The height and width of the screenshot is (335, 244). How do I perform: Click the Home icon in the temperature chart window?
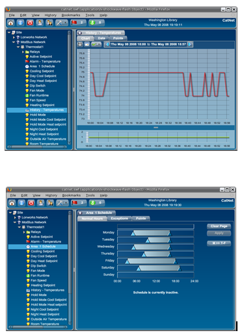point(11,23)
